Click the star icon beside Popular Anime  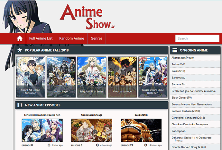click(x=20, y=50)
